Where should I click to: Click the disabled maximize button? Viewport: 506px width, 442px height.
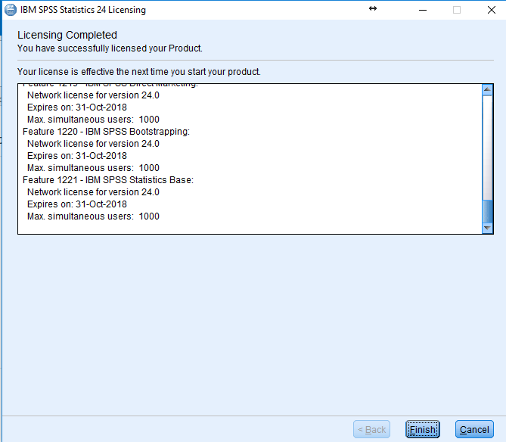(x=457, y=10)
